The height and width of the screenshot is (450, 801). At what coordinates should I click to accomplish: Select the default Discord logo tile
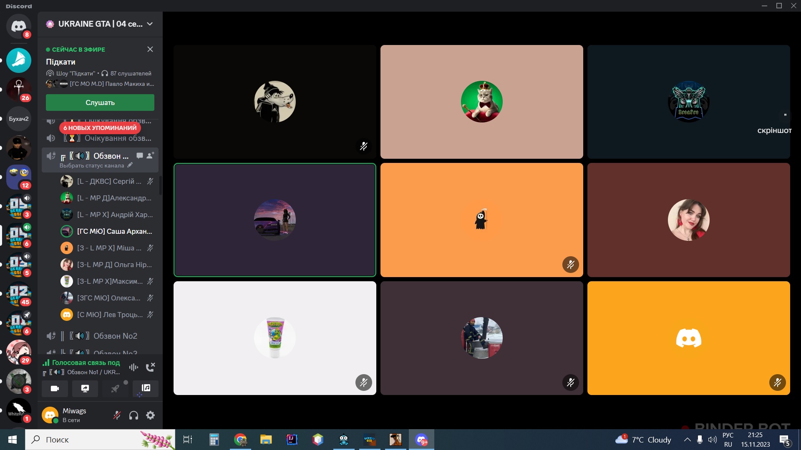[x=689, y=338]
